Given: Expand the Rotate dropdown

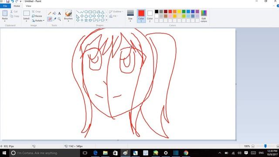Looking at the screenshot, I should (44, 20).
